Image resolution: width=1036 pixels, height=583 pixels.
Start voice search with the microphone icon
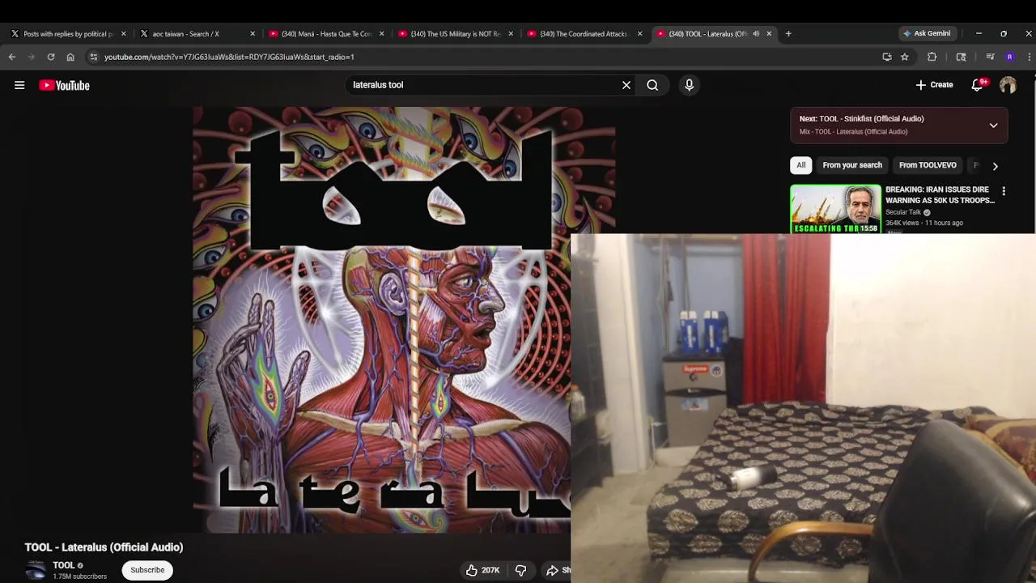point(690,85)
